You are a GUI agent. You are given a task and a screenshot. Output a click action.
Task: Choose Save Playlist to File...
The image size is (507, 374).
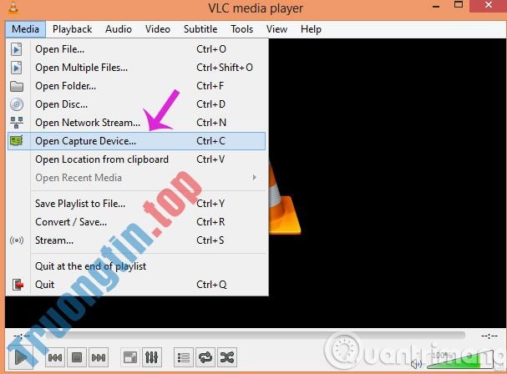(x=136, y=204)
